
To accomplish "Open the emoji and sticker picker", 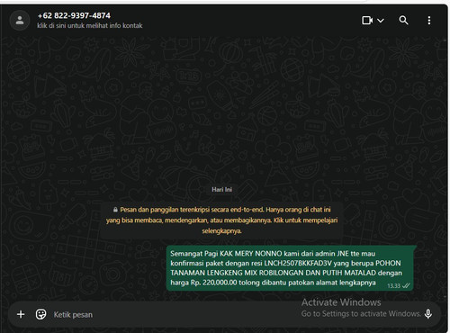I will click(40, 314).
